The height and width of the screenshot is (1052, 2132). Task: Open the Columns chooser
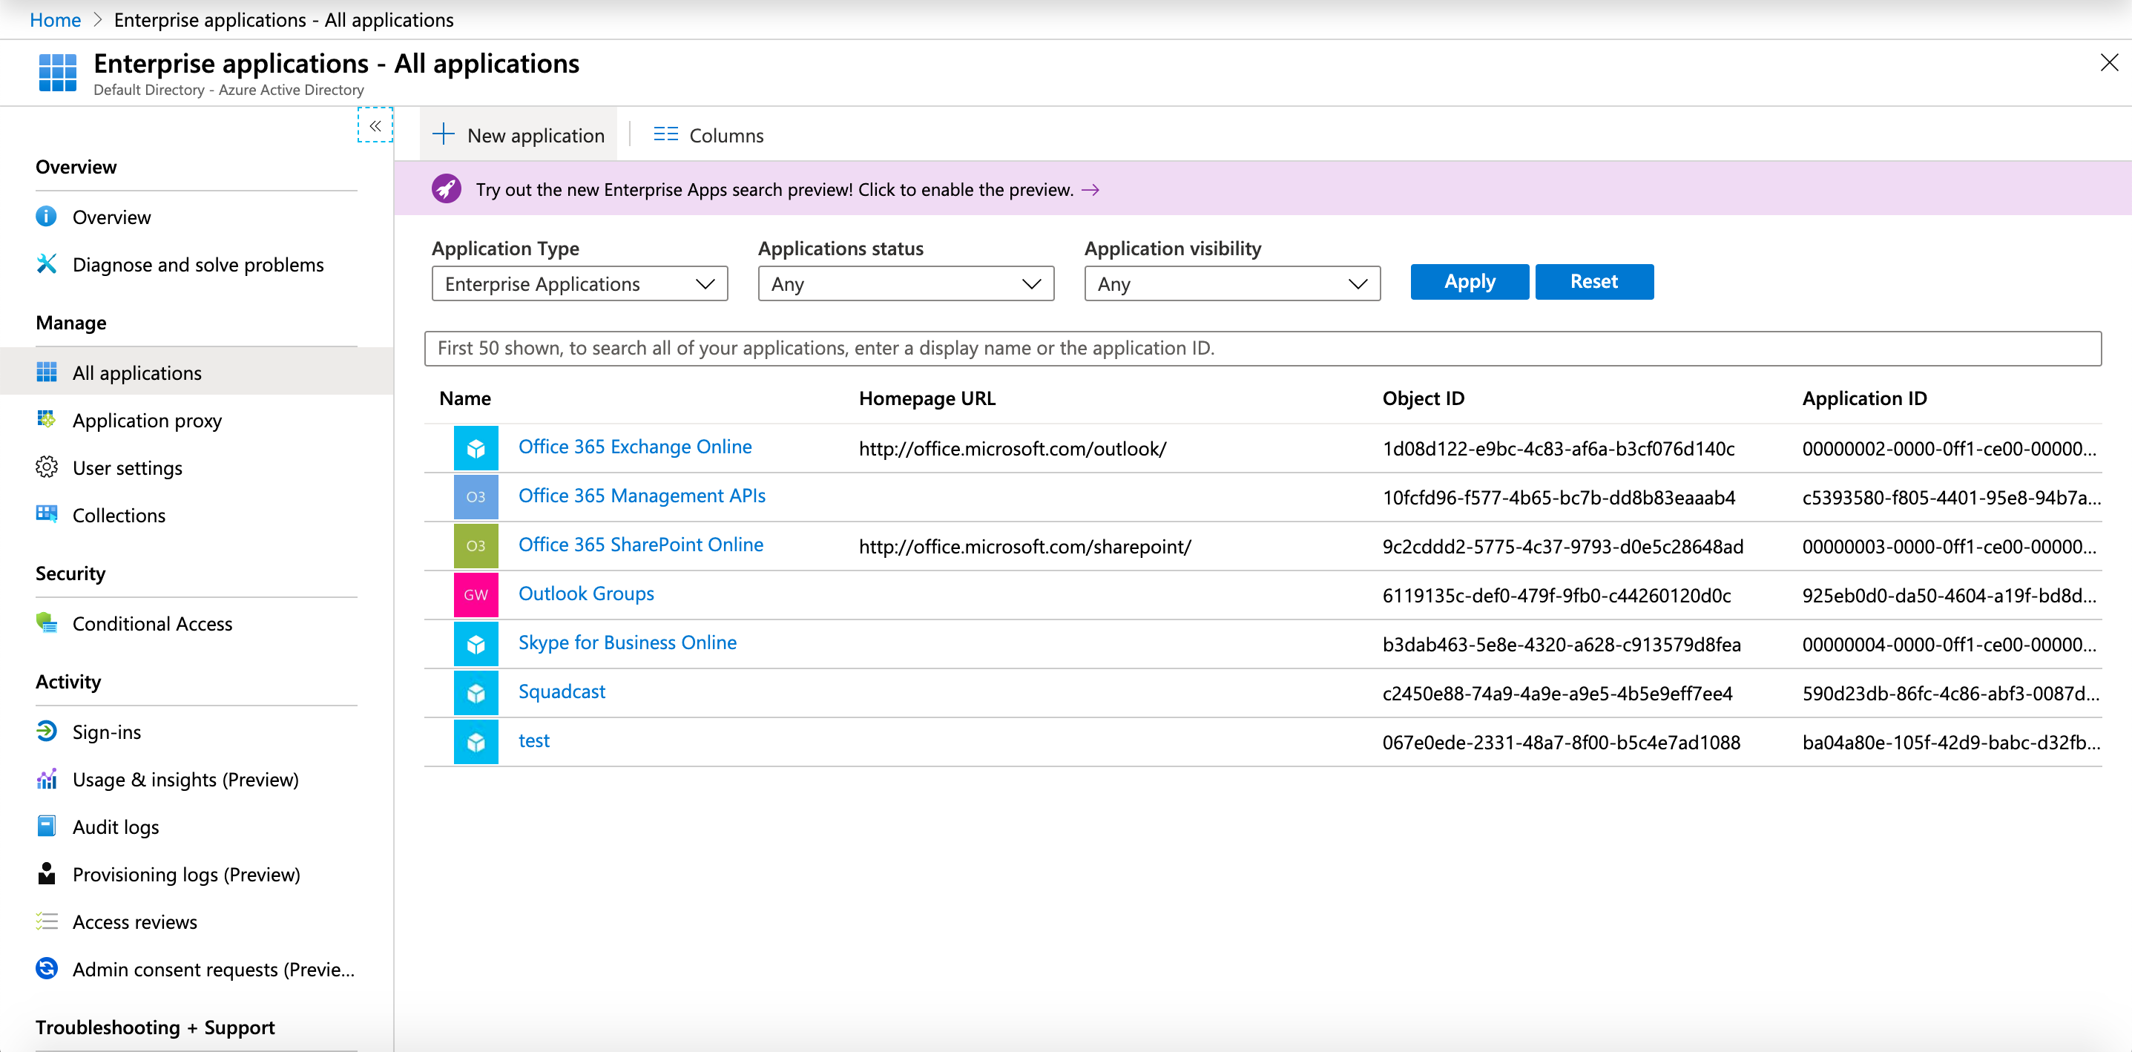click(708, 135)
